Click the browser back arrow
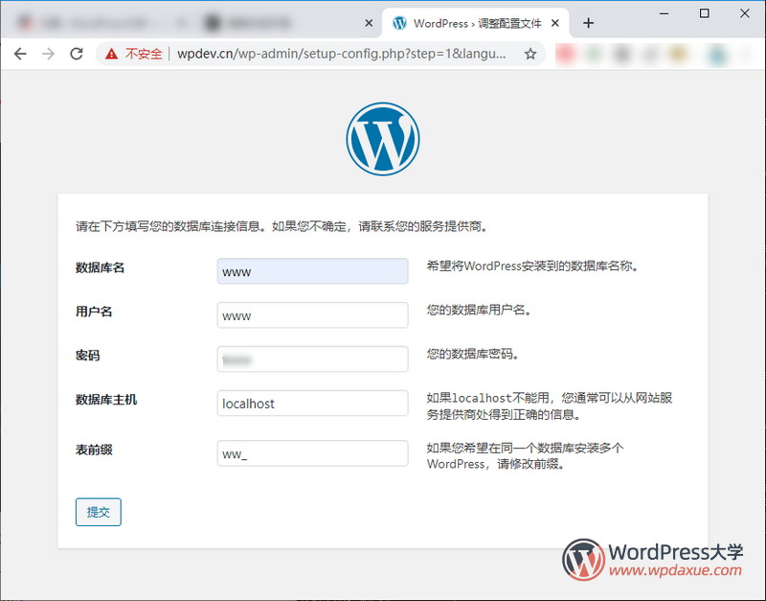This screenshot has height=601, width=766. pos(19,55)
